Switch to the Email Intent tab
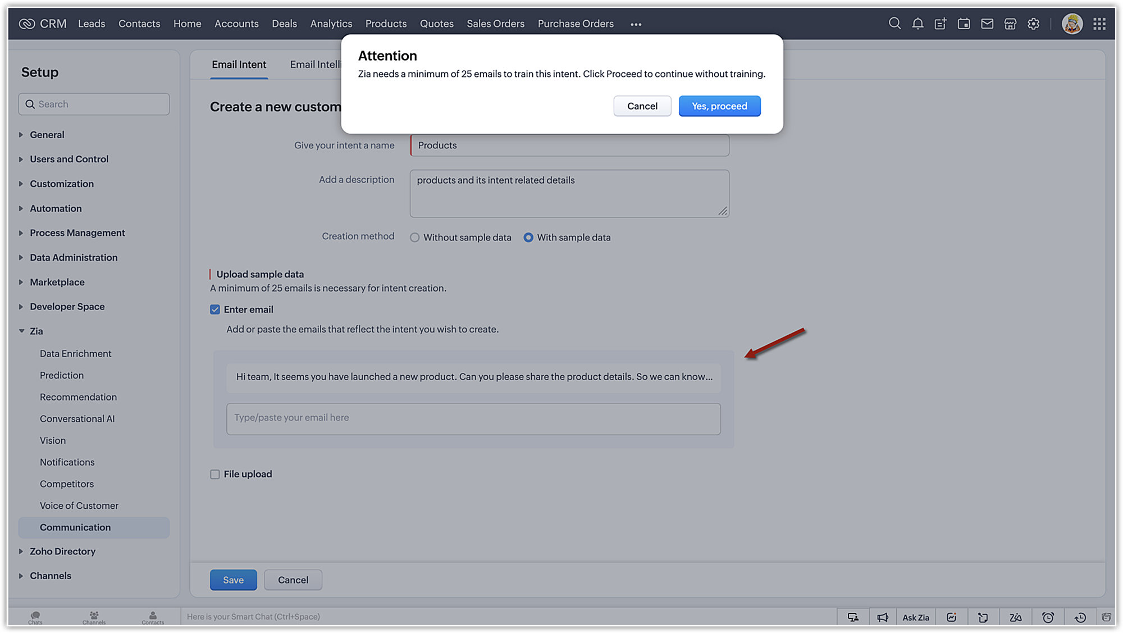 pos(239,65)
